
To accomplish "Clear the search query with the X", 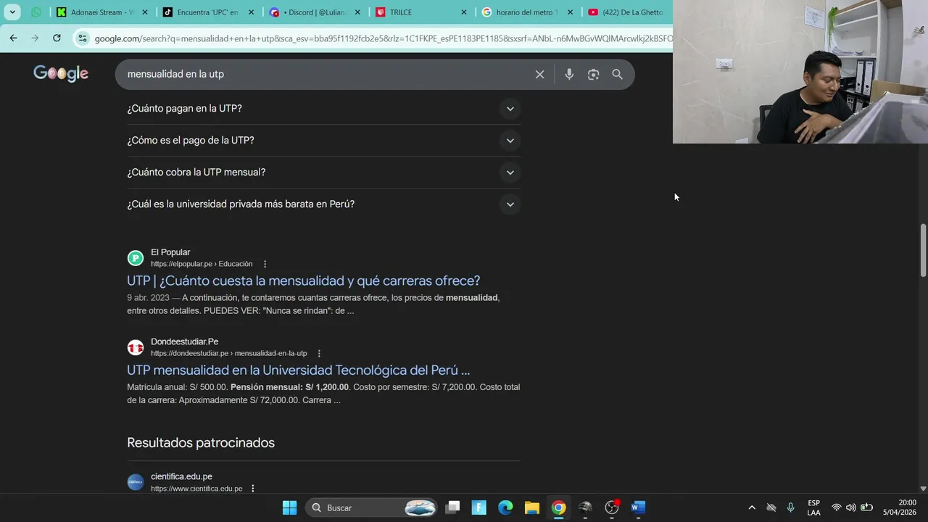I will [539, 74].
